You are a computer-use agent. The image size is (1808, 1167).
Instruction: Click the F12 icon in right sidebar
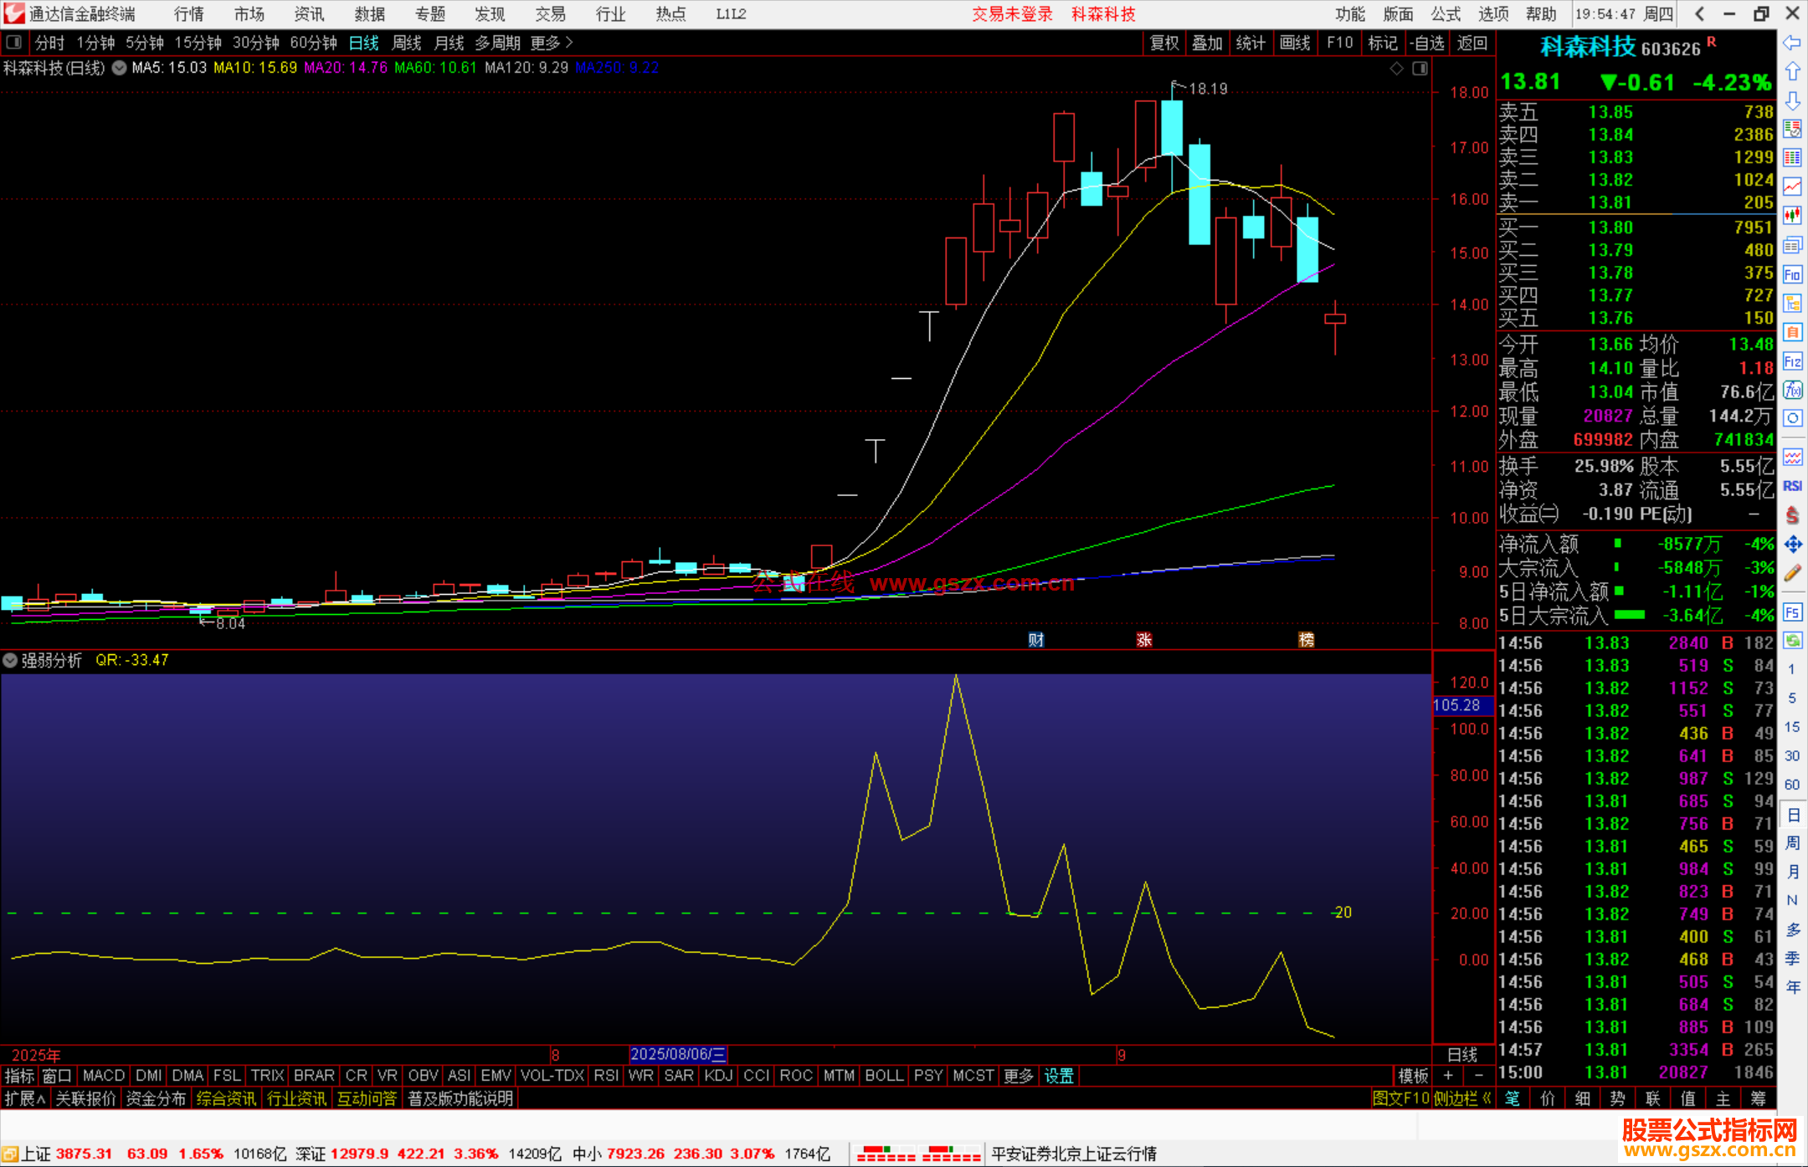pos(1792,361)
